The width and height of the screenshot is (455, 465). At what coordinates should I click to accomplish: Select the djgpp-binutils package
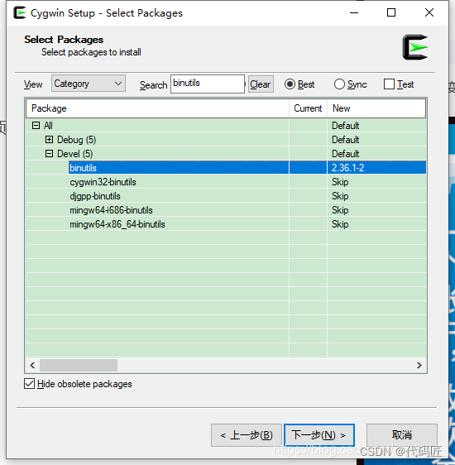[x=95, y=196]
